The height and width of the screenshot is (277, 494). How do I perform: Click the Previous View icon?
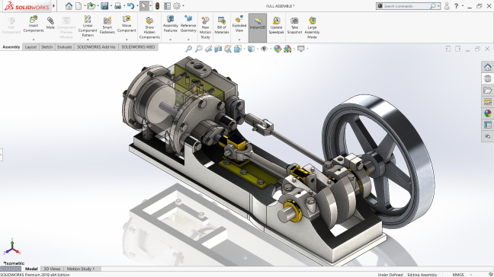(208, 49)
